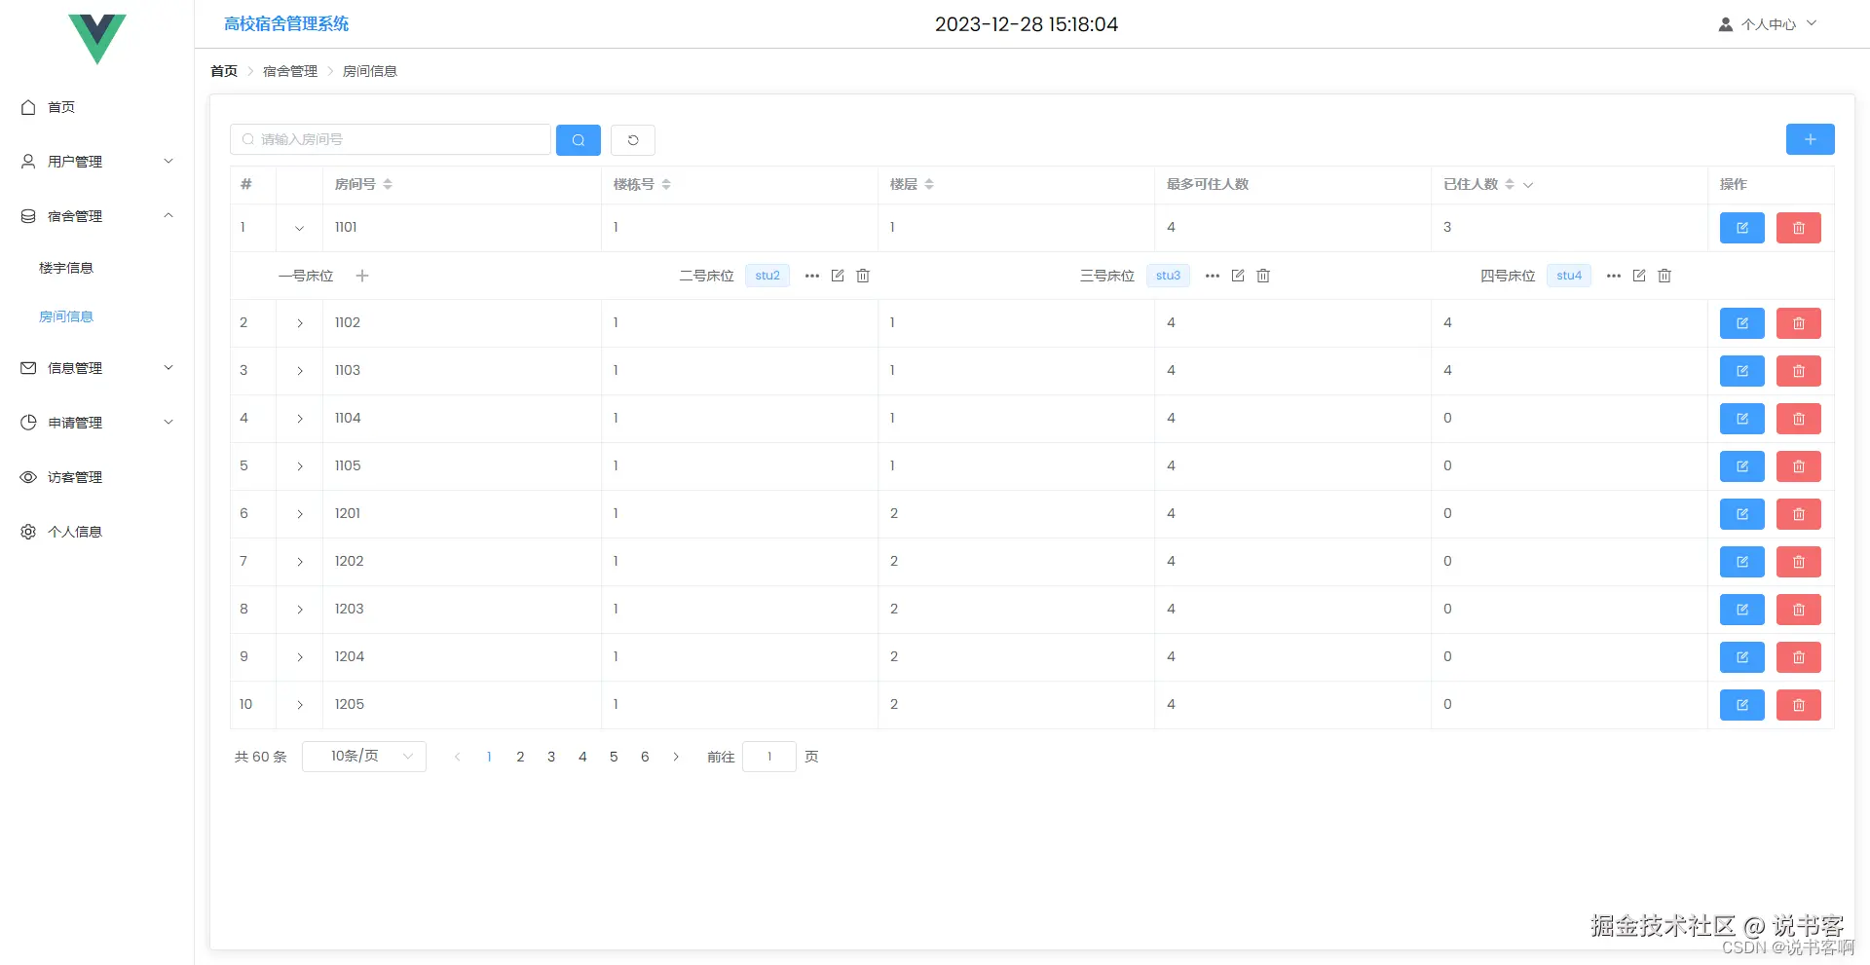Delete room 1203 row
This screenshot has height=965, width=1870.
(x=1799, y=610)
